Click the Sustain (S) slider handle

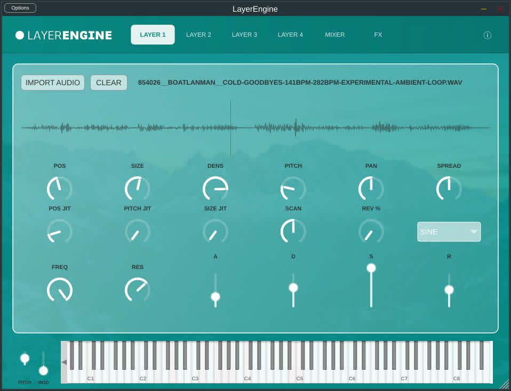tap(371, 268)
